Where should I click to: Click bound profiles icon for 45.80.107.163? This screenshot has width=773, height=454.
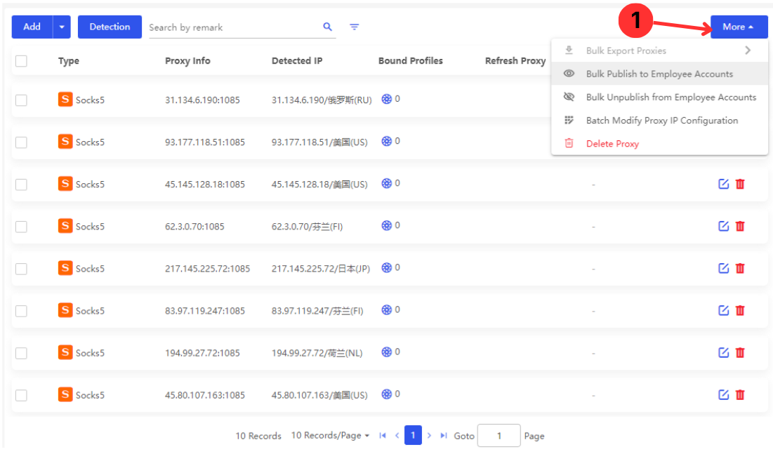tap(386, 394)
